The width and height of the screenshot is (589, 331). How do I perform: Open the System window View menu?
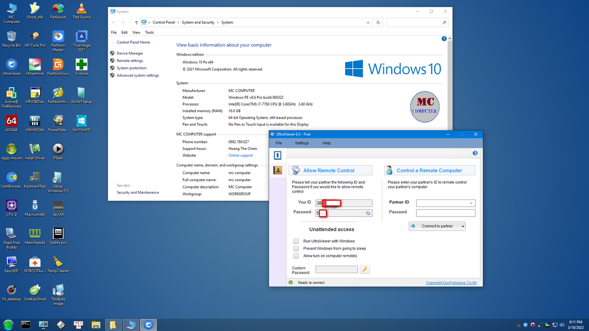coord(136,33)
